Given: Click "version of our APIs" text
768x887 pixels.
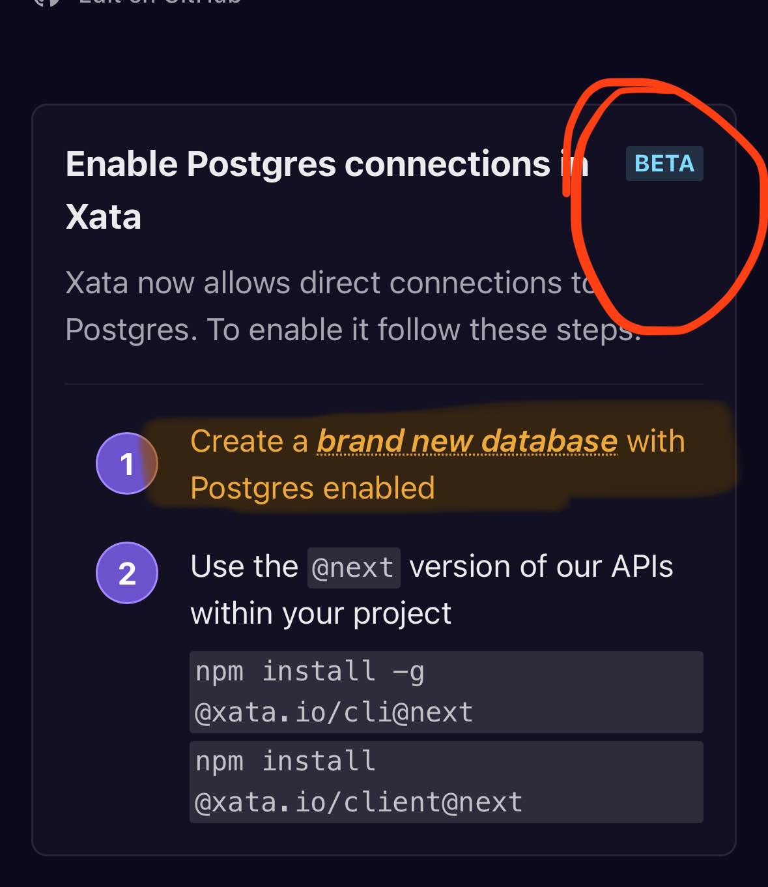Looking at the screenshot, I should click(x=541, y=566).
